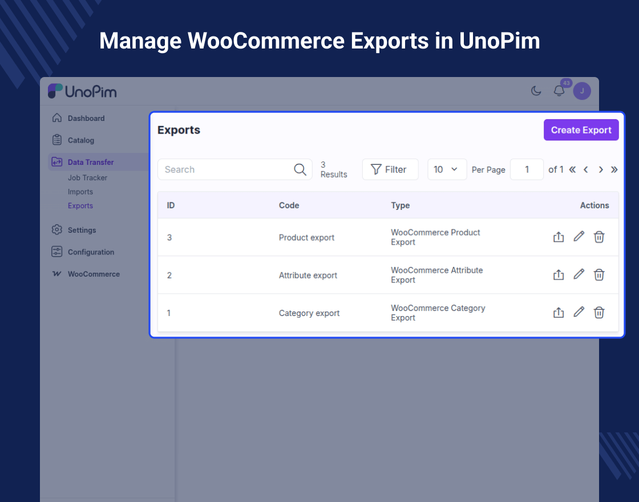639x502 pixels.
Task: Click the Settings gear icon
Action: click(57, 229)
